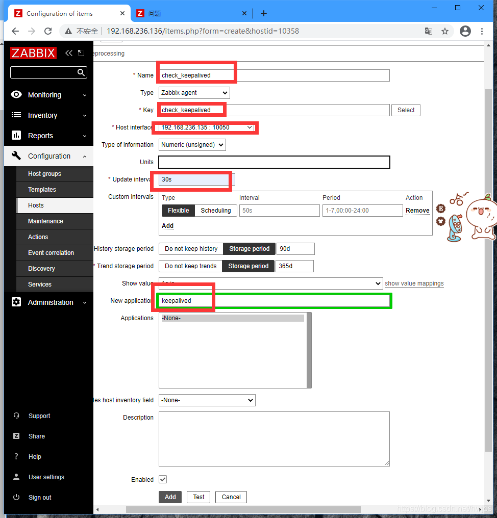Open Type of information dropdown
This screenshot has width=497, height=518.
pyautogui.click(x=192, y=145)
